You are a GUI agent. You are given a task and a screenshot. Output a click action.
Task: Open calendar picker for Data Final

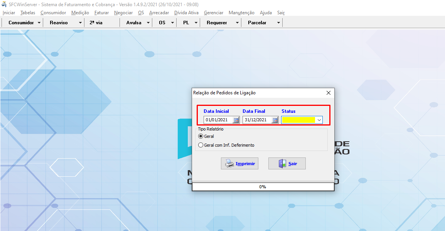pos(275,120)
